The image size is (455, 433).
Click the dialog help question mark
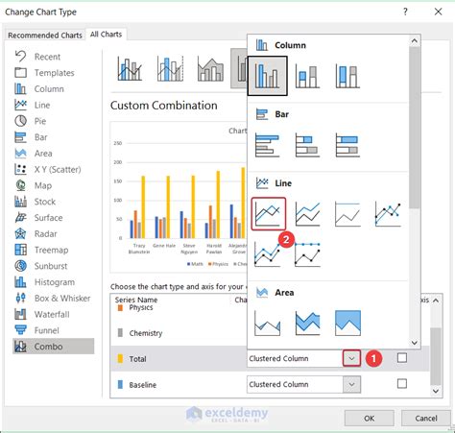tap(405, 12)
